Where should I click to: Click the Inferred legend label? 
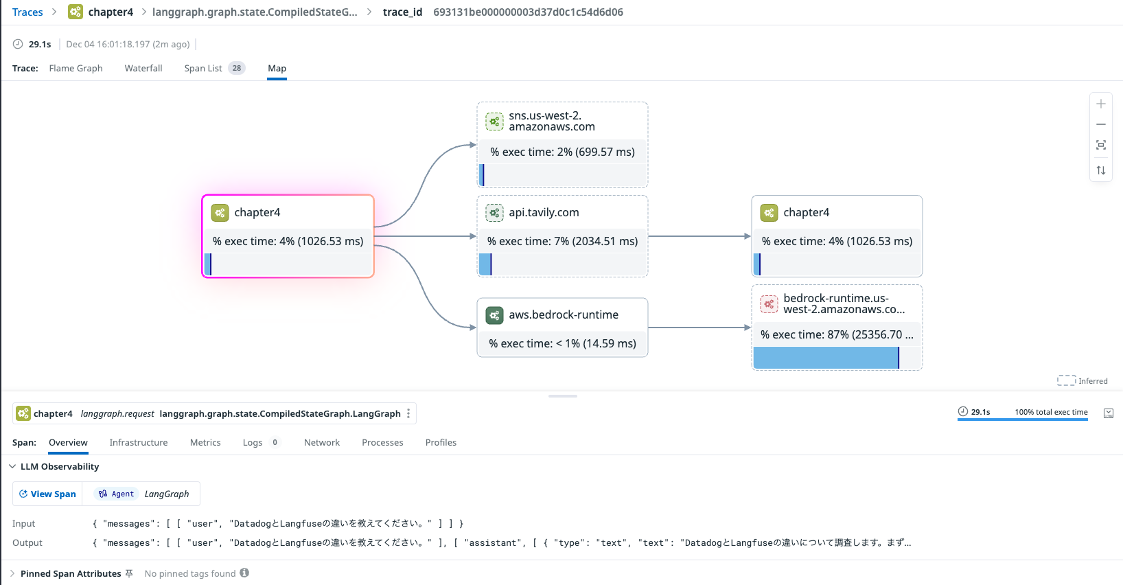click(x=1093, y=381)
